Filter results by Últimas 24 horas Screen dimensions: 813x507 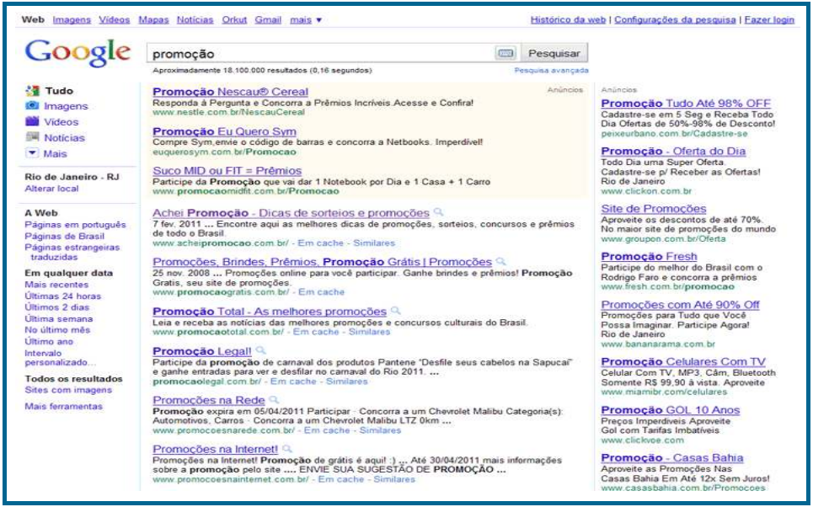click(x=62, y=296)
